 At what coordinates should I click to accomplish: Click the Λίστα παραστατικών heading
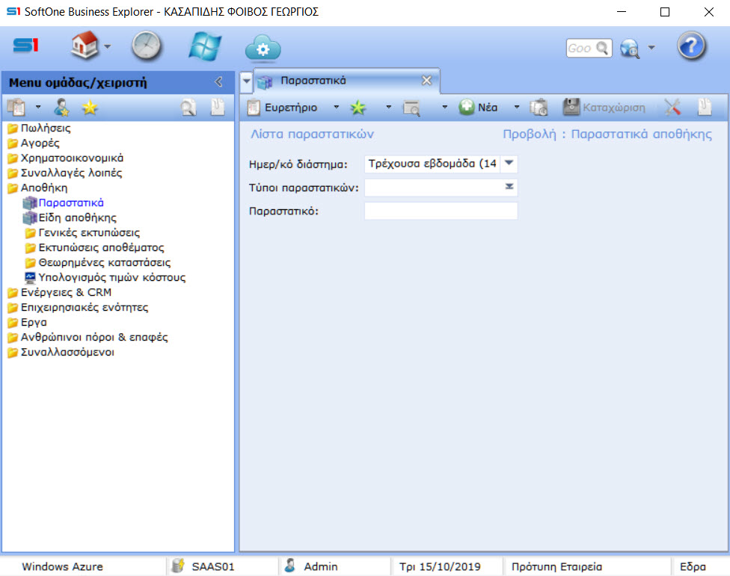coord(312,134)
